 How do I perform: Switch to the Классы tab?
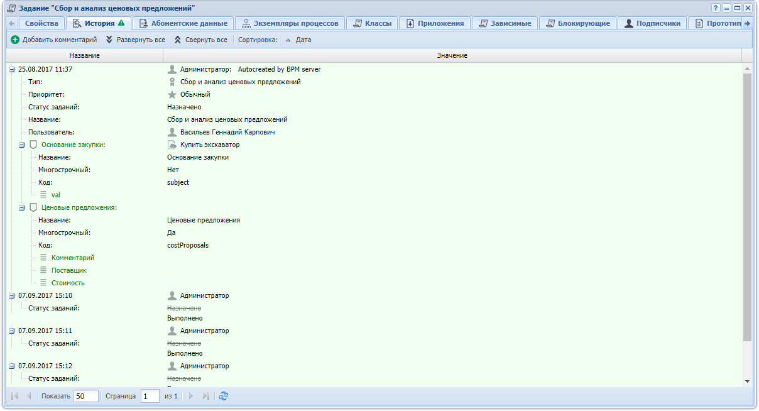tap(373, 23)
